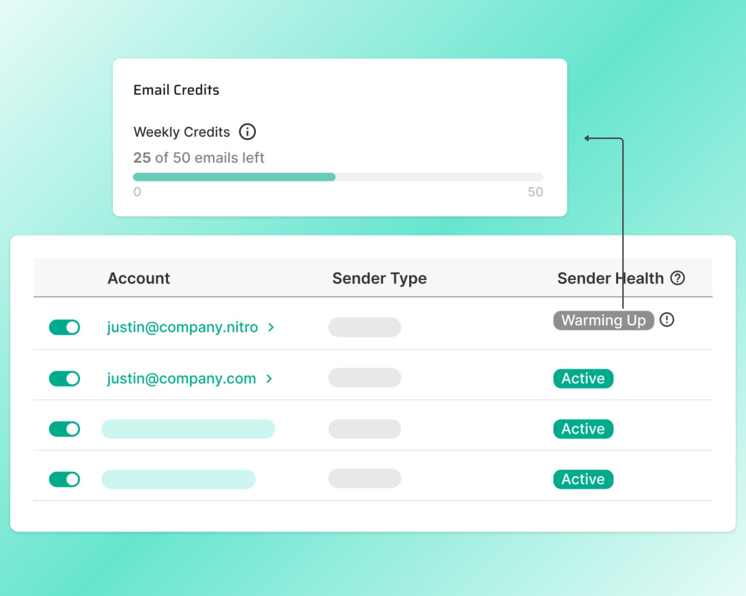746x596 pixels.
Task: Expand the justin@company.com chevron arrow
Action: [269, 379]
